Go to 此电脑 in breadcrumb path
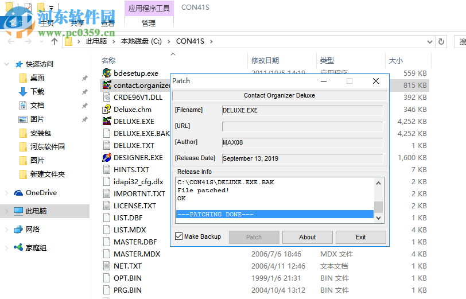Viewport: 466px width, 299px height. [x=96, y=41]
